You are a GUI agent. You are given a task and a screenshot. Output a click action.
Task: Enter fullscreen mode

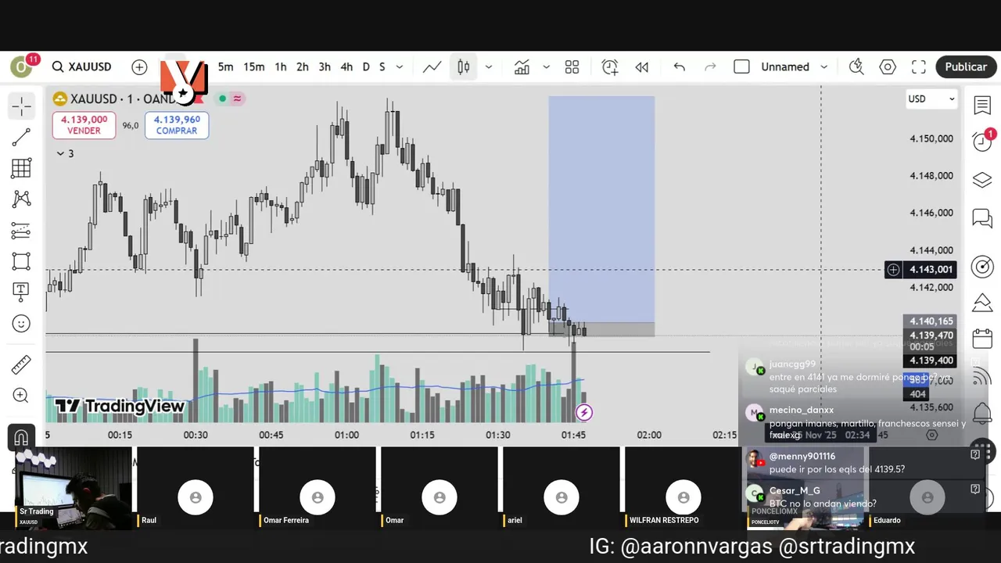(x=919, y=67)
